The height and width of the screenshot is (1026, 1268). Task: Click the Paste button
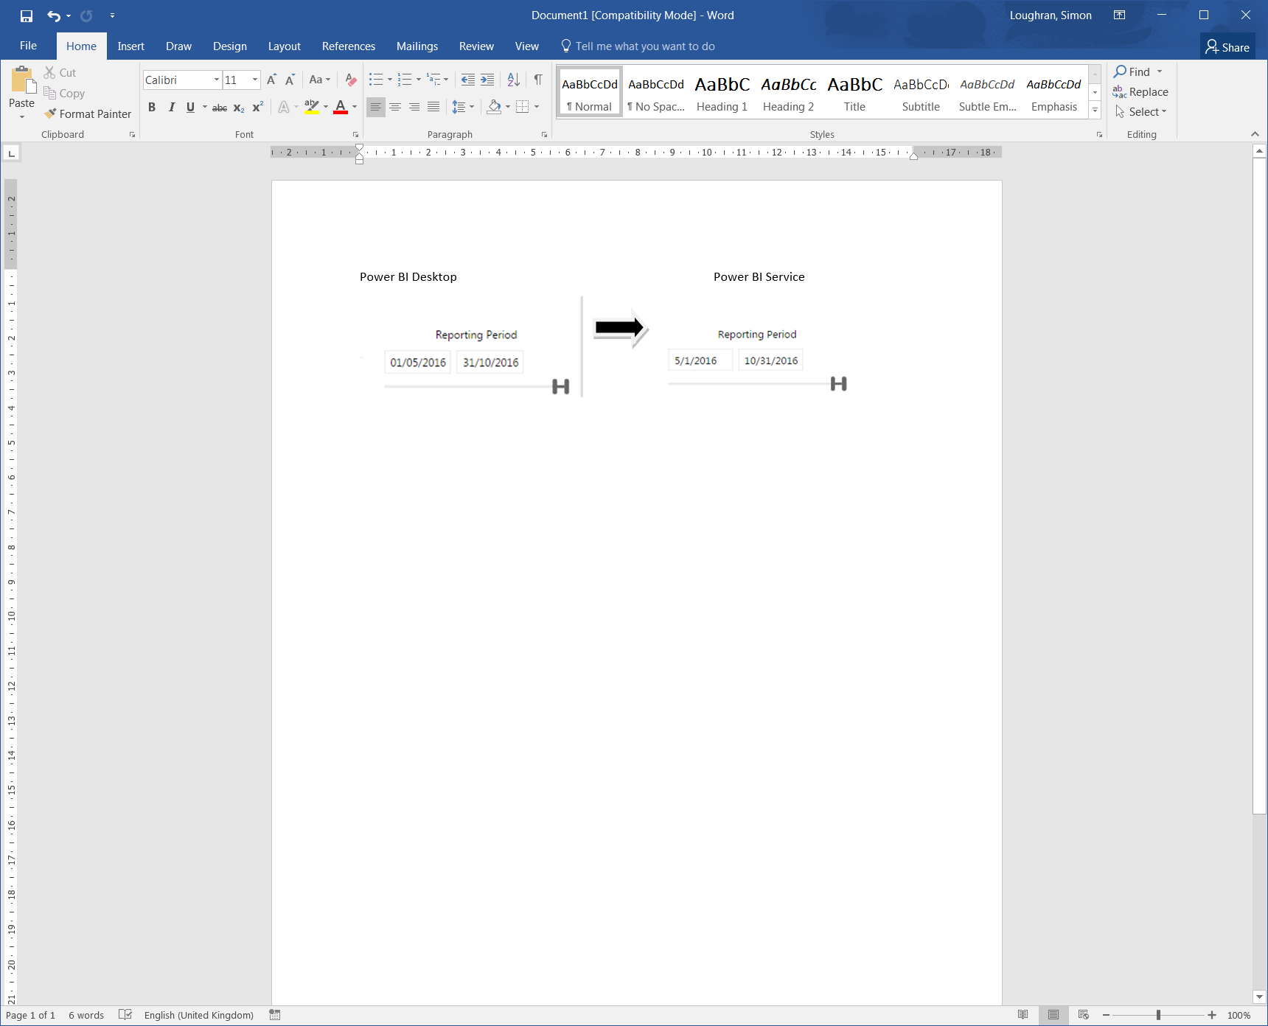(21, 92)
